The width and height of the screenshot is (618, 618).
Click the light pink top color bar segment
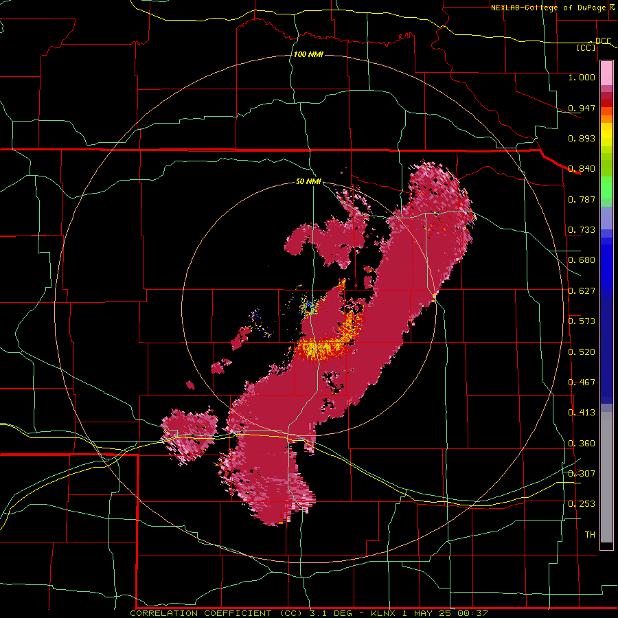606,73
